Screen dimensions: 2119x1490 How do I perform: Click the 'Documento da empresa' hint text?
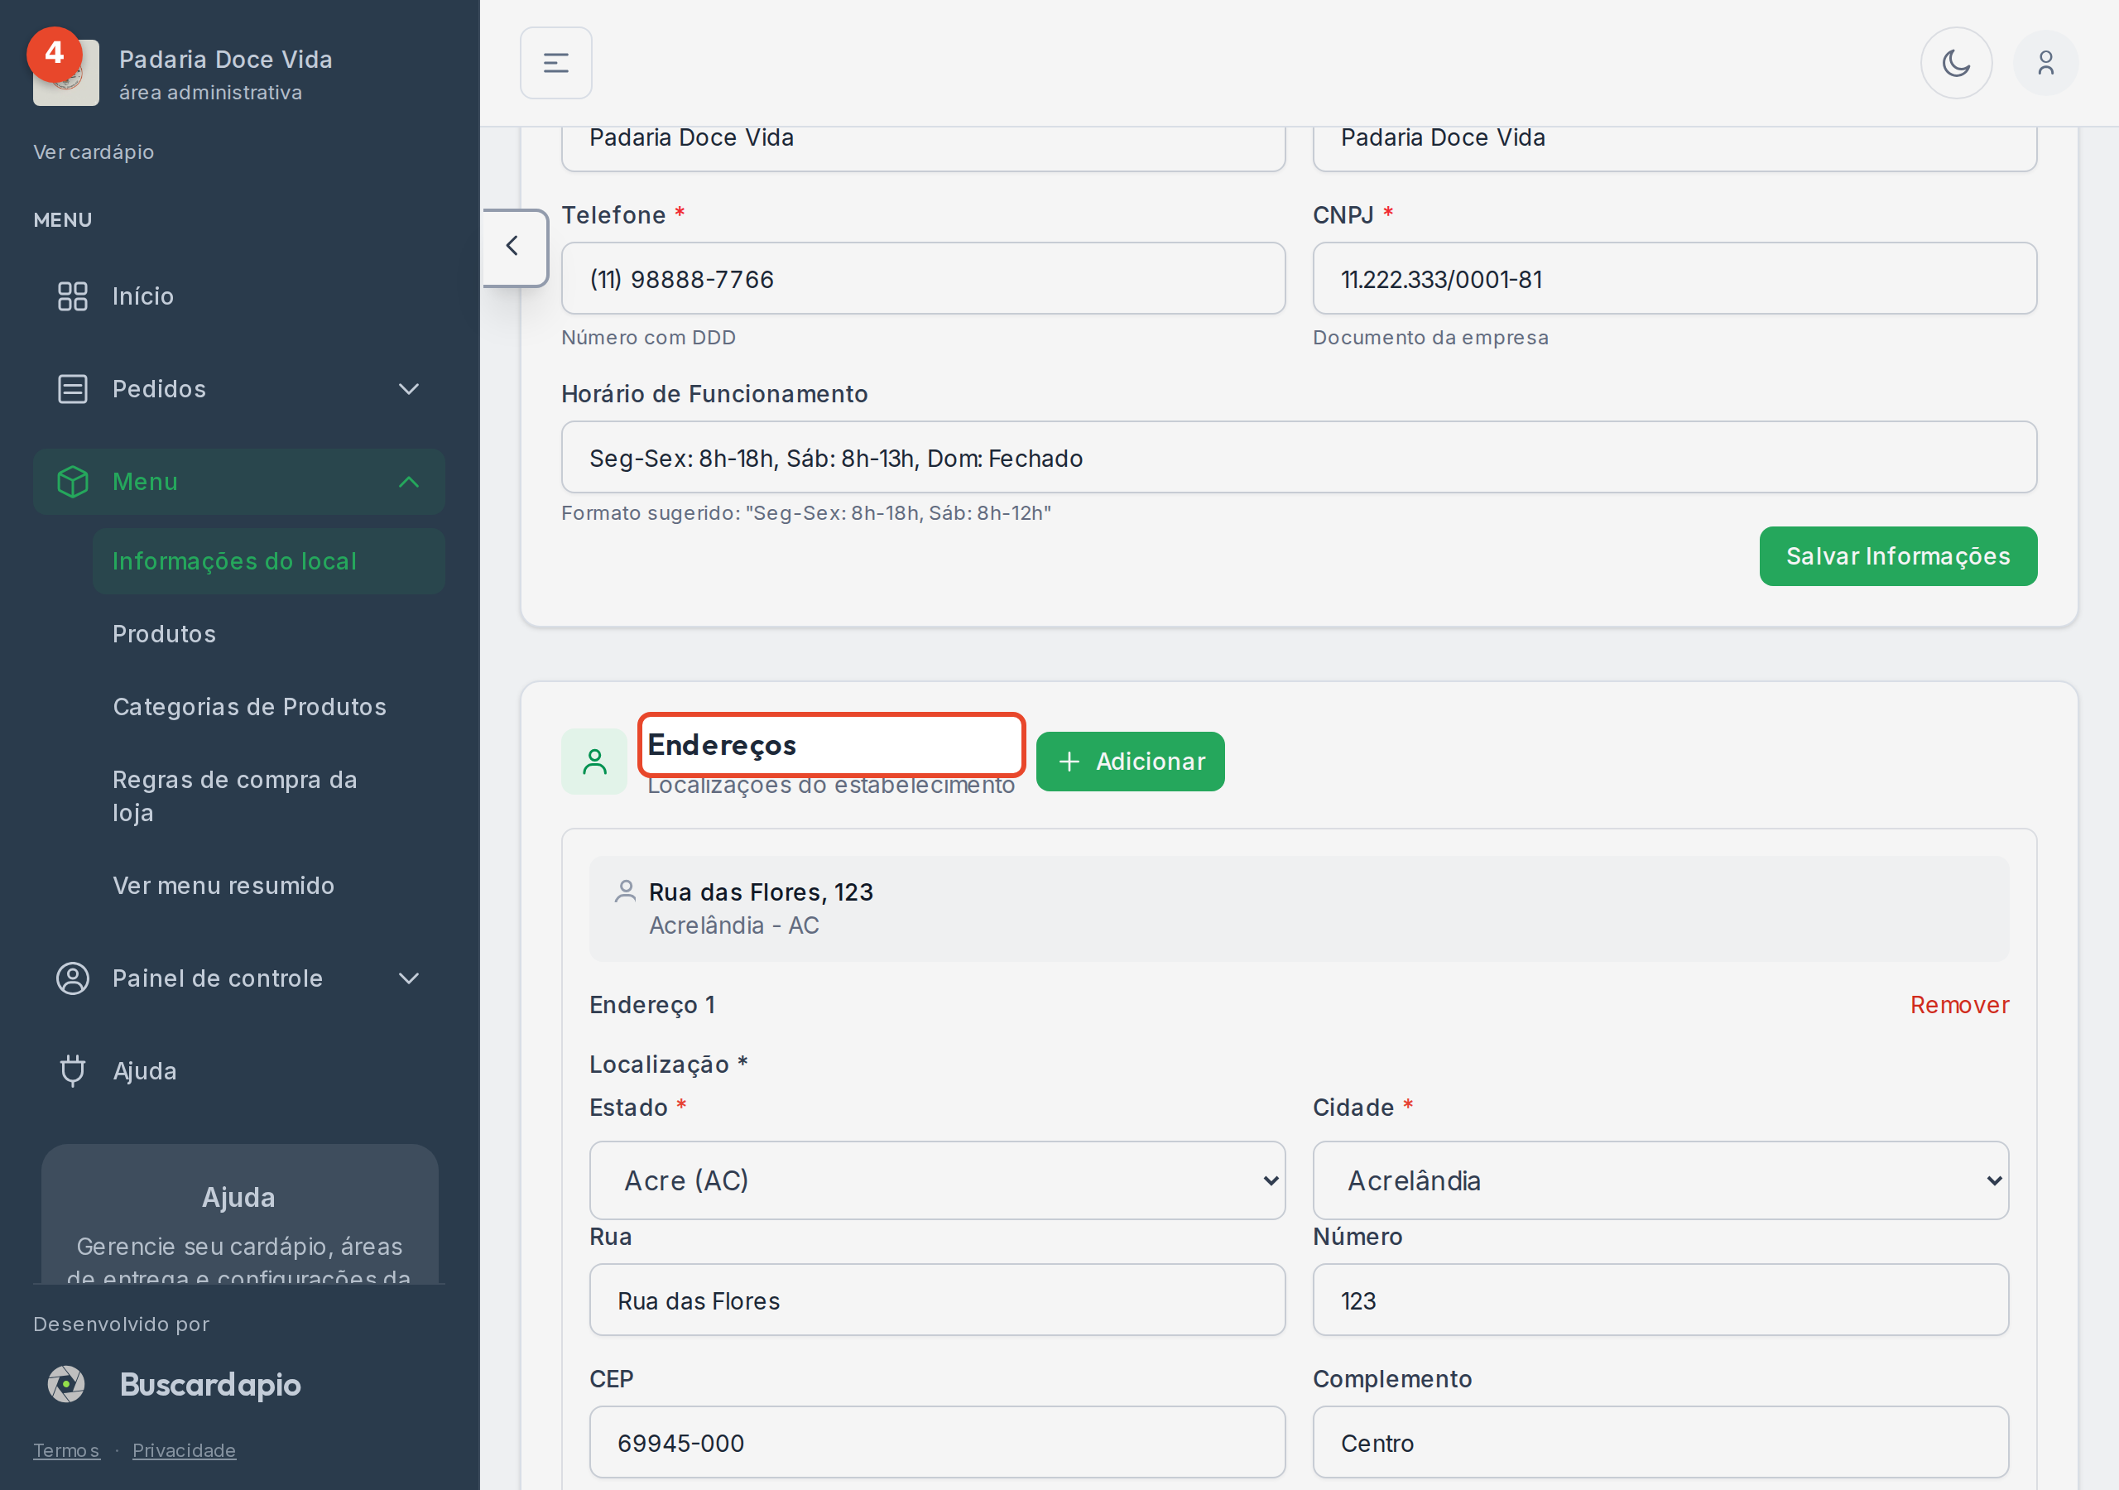tap(1430, 337)
